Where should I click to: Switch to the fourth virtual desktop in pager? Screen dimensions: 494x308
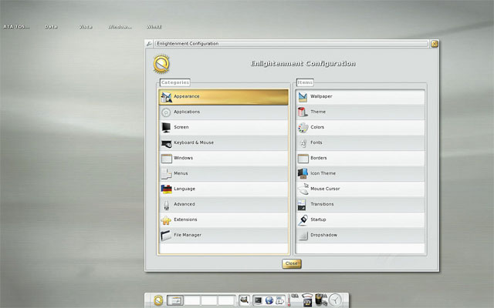[226, 300]
